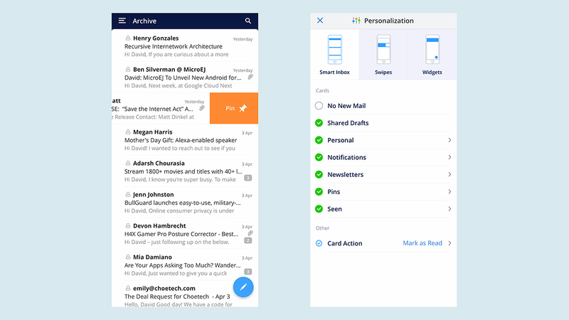Select the Smart Inbox tab
Screen dimensions: 569x320
coord(334,55)
